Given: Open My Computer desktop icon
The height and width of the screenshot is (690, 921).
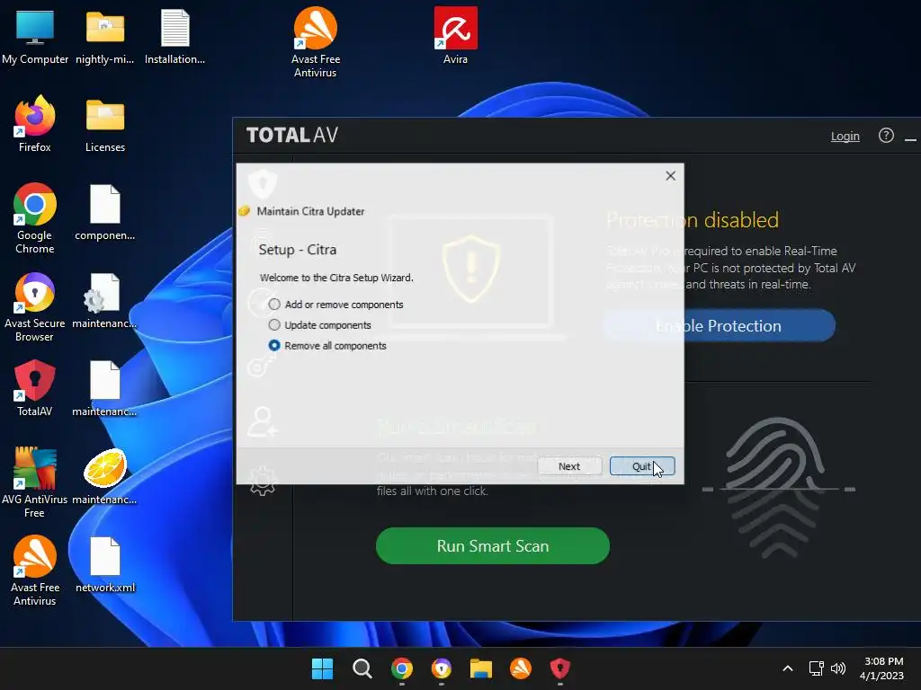Looking at the screenshot, I should (35, 37).
